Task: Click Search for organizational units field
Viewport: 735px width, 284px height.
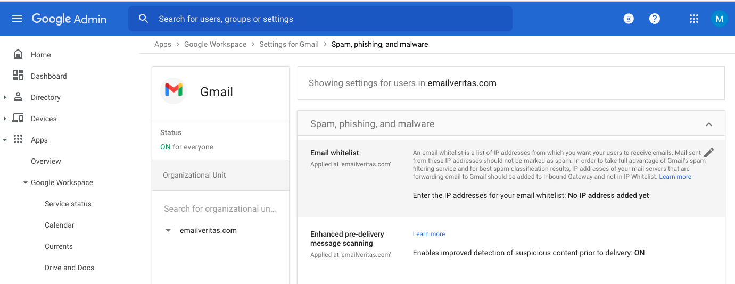Action: coord(220,209)
